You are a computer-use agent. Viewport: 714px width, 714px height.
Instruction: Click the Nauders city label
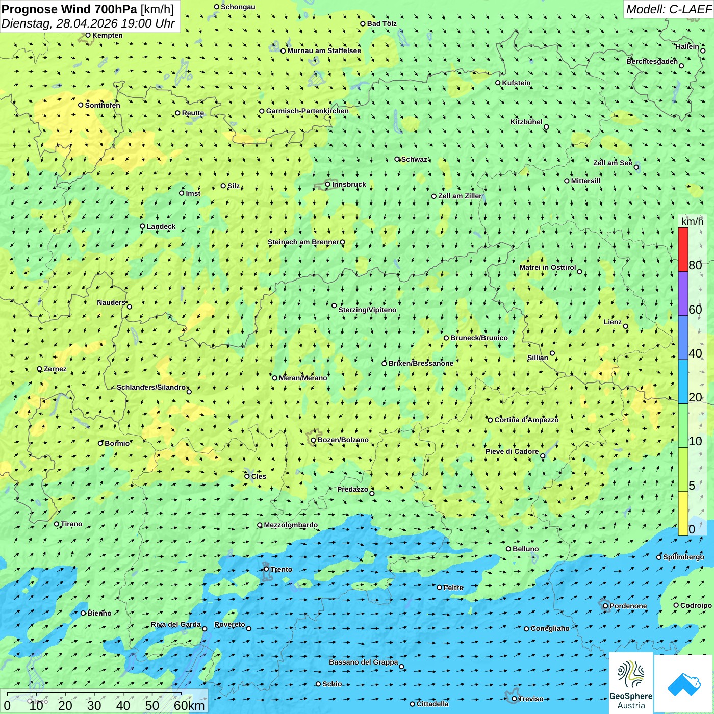[x=111, y=302]
